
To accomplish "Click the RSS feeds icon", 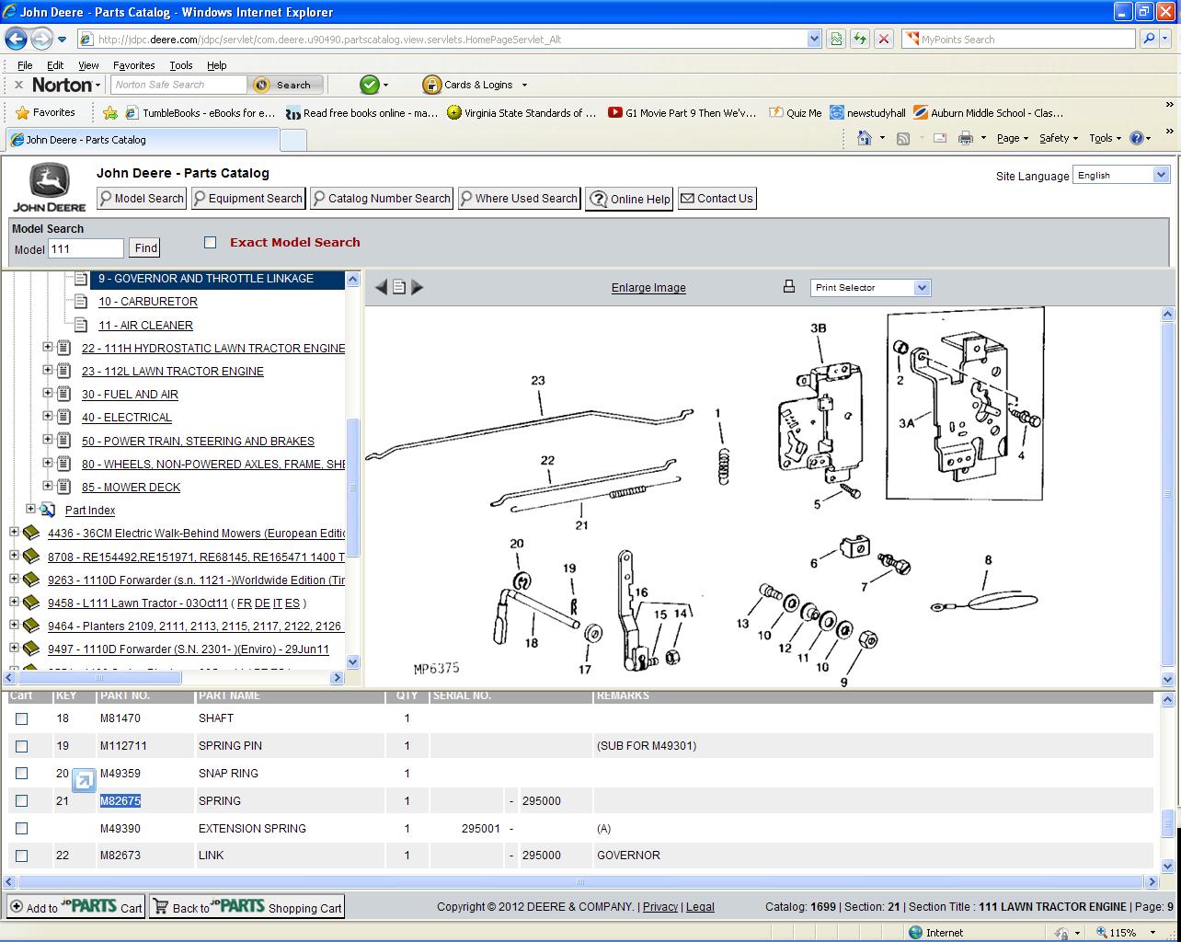I will click(x=903, y=138).
